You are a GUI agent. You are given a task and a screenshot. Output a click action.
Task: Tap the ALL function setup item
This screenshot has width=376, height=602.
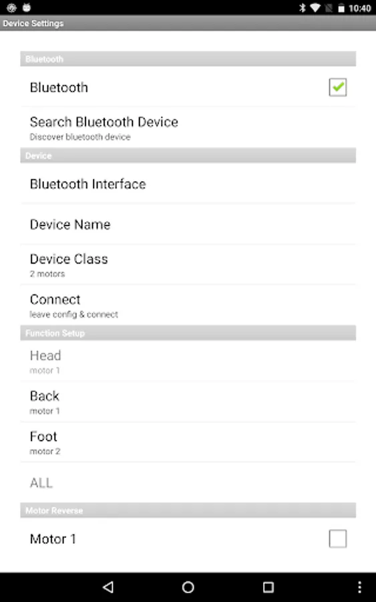[188, 482]
